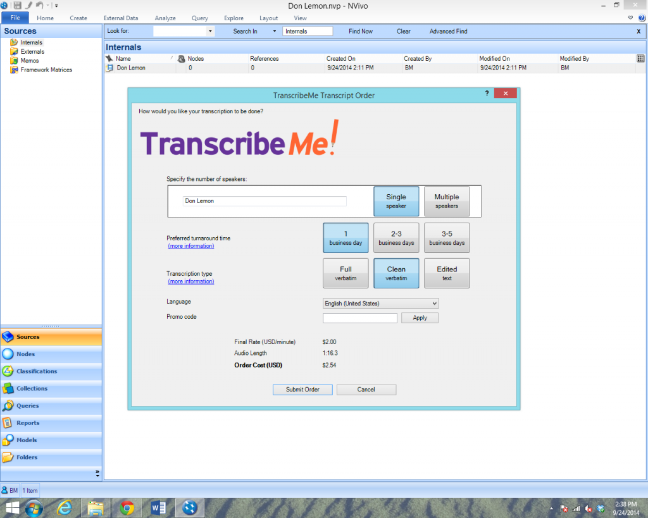Cancel the transcript order dialog
This screenshot has height=518, width=648.
tap(366, 390)
